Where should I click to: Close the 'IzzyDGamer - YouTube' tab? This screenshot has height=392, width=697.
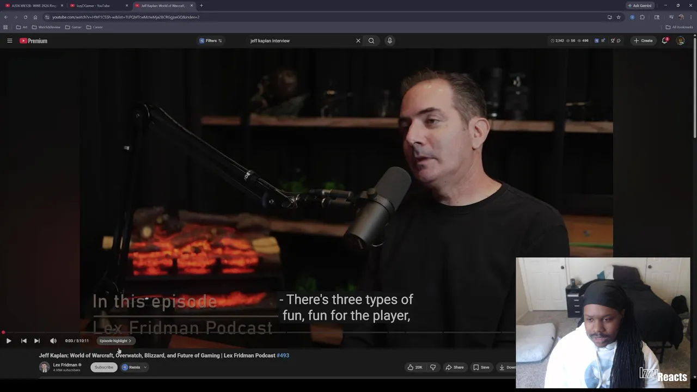pyautogui.click(x=127, y=5)
